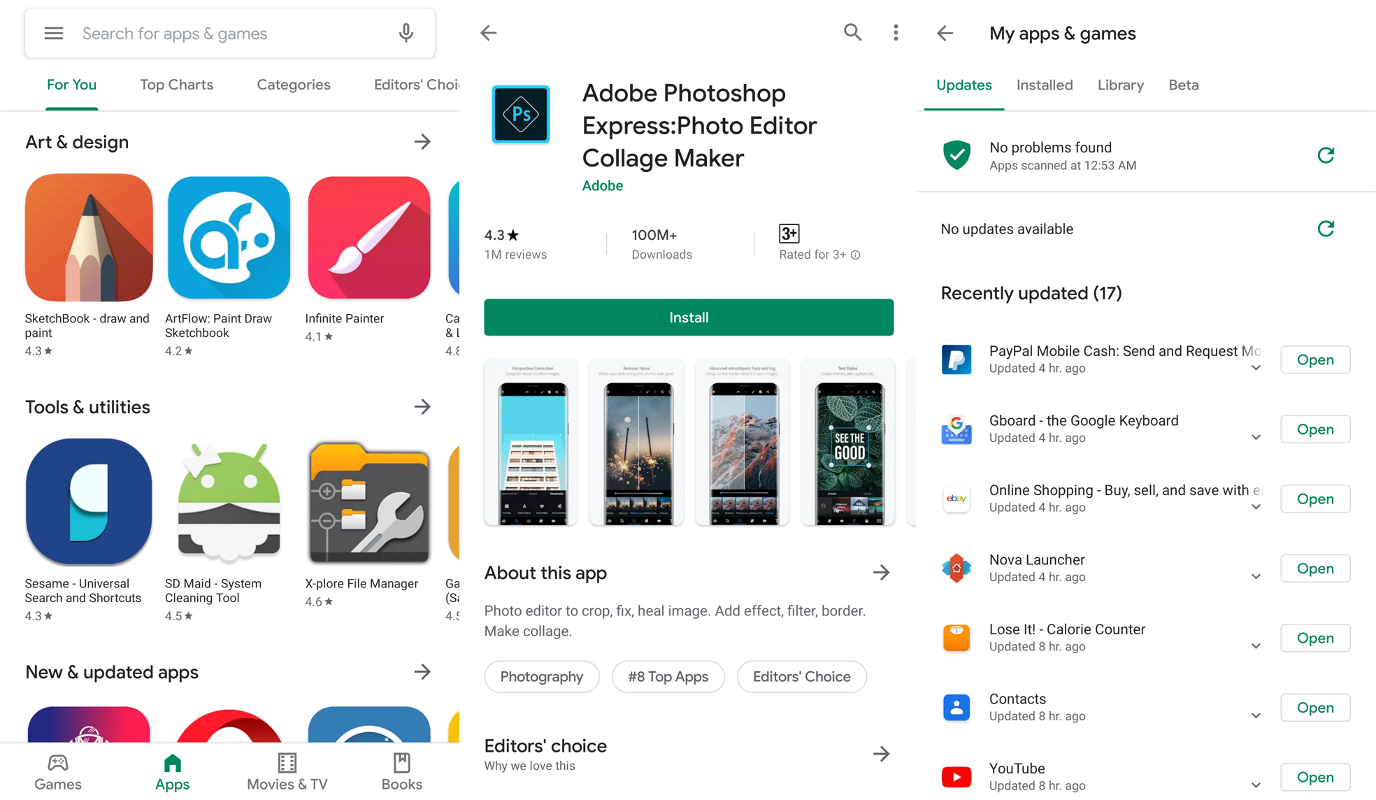This screenshot has width=1376, height=800.
Task: Tap the search magnifier icon on app page
Action: click(x=852, y=33)
